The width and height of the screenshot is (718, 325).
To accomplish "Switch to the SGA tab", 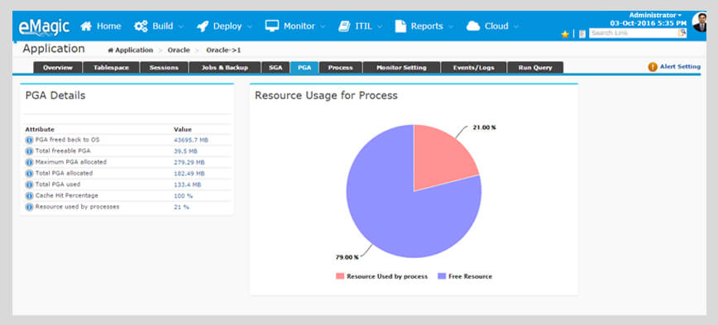I will pos(275,68).
